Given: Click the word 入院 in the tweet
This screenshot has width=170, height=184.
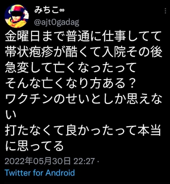Looking at the screenshot, I should (114, 52).
